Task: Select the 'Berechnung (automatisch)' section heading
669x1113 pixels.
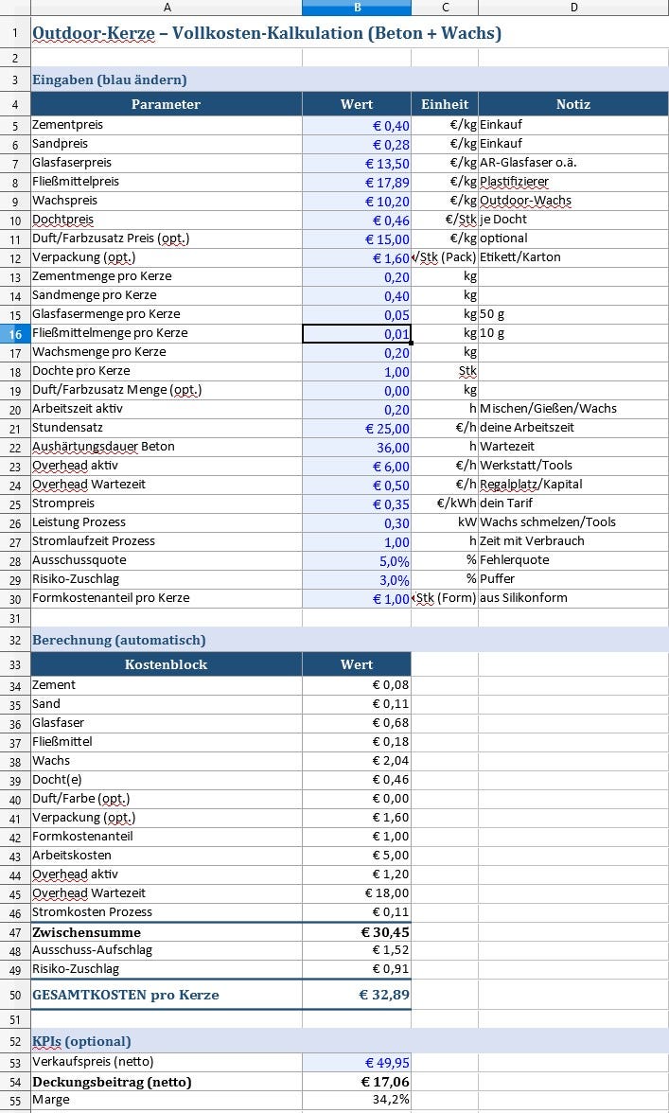Action: coord(119,640)
